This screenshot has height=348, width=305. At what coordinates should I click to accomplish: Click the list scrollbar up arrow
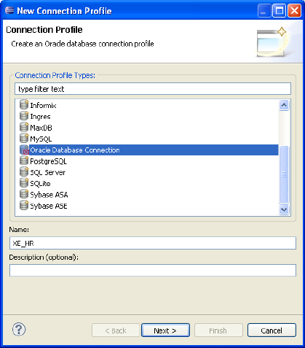(x=284, y=105)
